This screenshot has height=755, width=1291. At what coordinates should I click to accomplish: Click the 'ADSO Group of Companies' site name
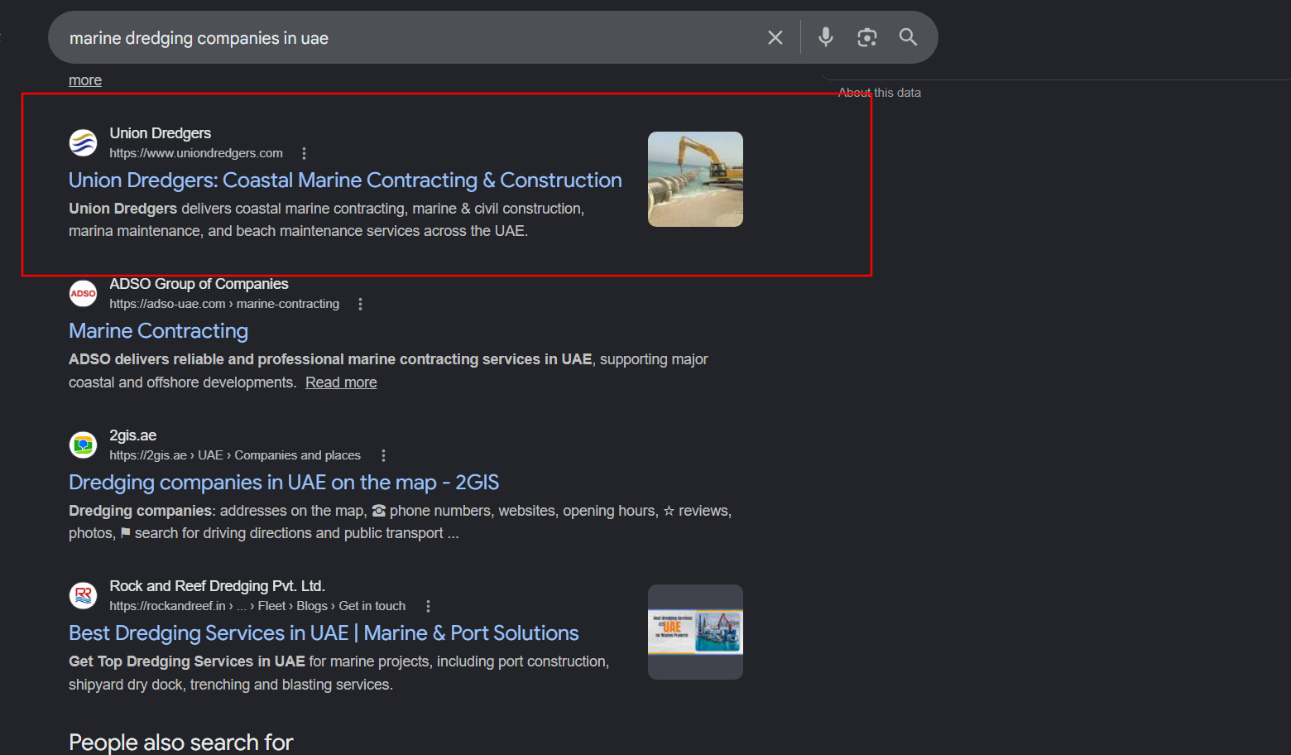199,284
